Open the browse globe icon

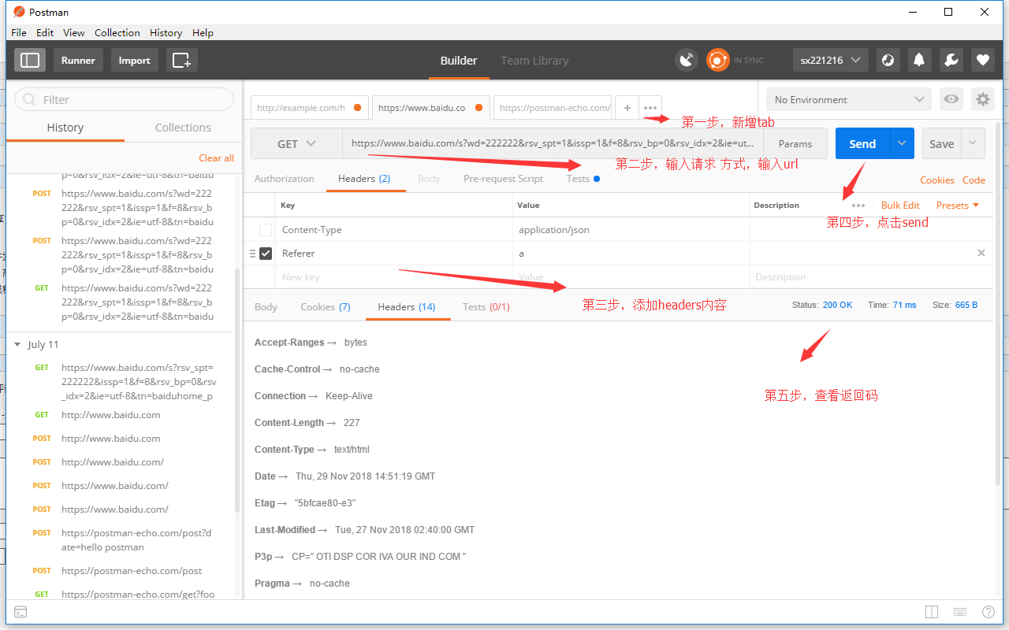tap(888, 60)
